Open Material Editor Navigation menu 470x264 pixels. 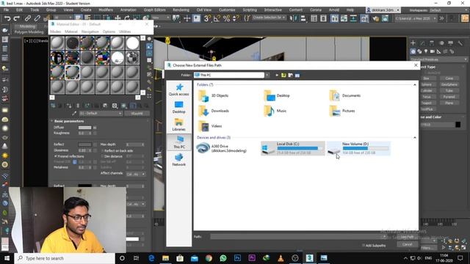(90, 32)
